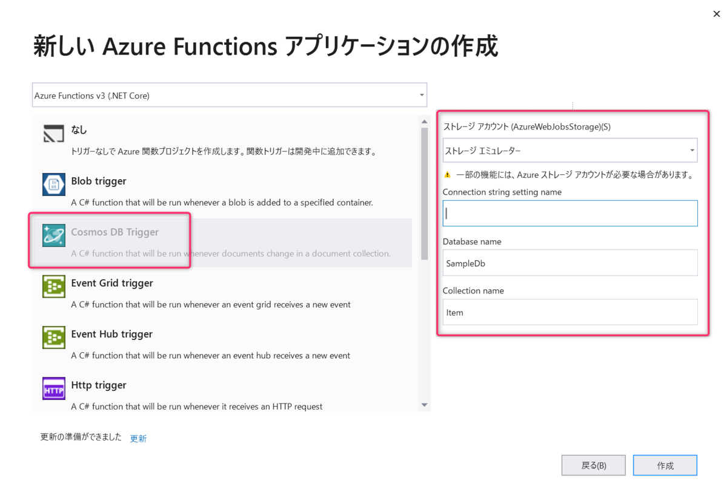
Task: Click the Collection name label
Action: click(x=473, y=290)
